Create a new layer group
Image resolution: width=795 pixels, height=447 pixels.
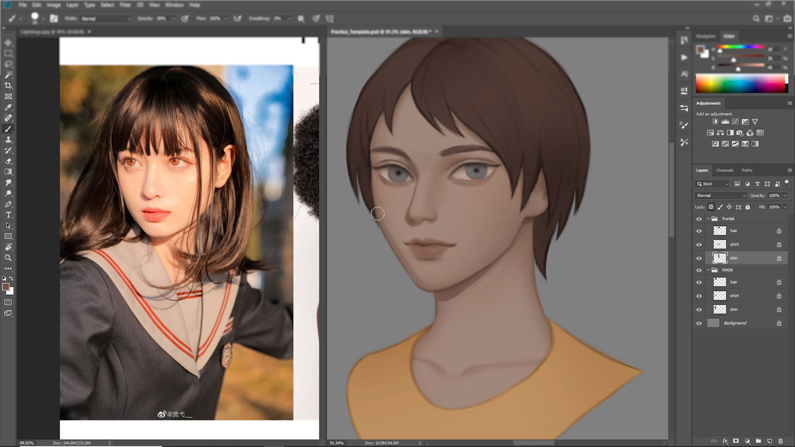(x=758, y=441)
